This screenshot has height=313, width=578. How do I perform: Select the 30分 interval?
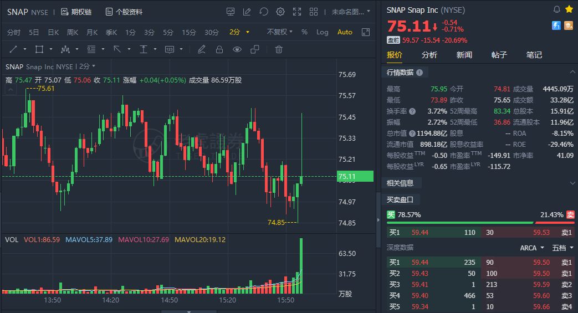[x=212, y=33]
